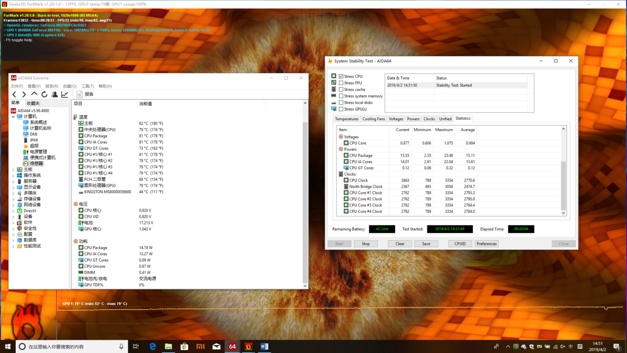Screen dimensions: 627x353
Task: Select 传感器 sensor tree entry
Action: pos(36,164)
